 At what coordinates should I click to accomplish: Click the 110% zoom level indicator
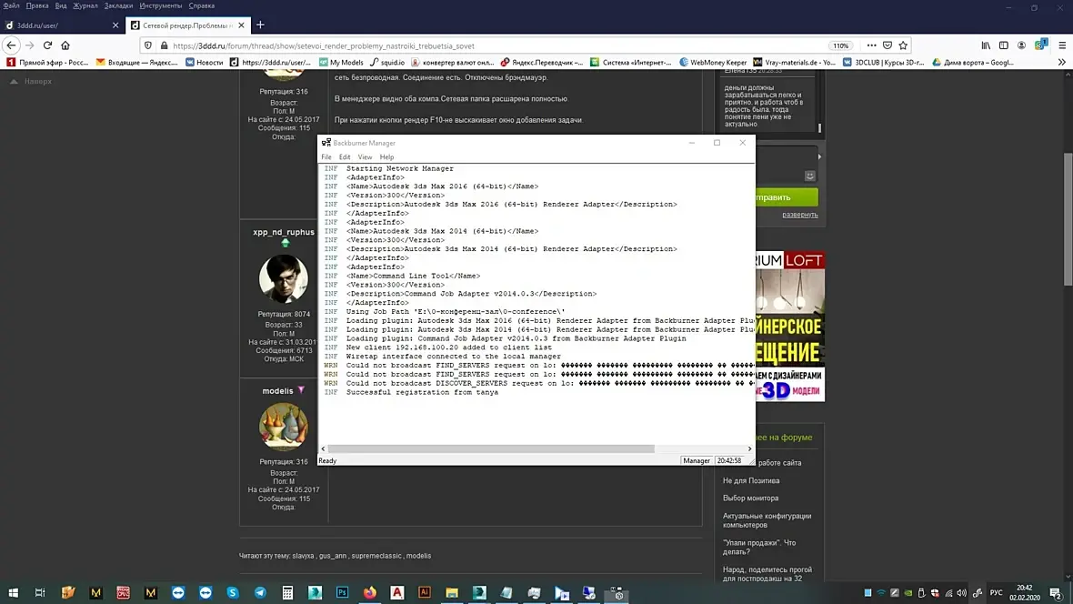click(x=841, y=45)
